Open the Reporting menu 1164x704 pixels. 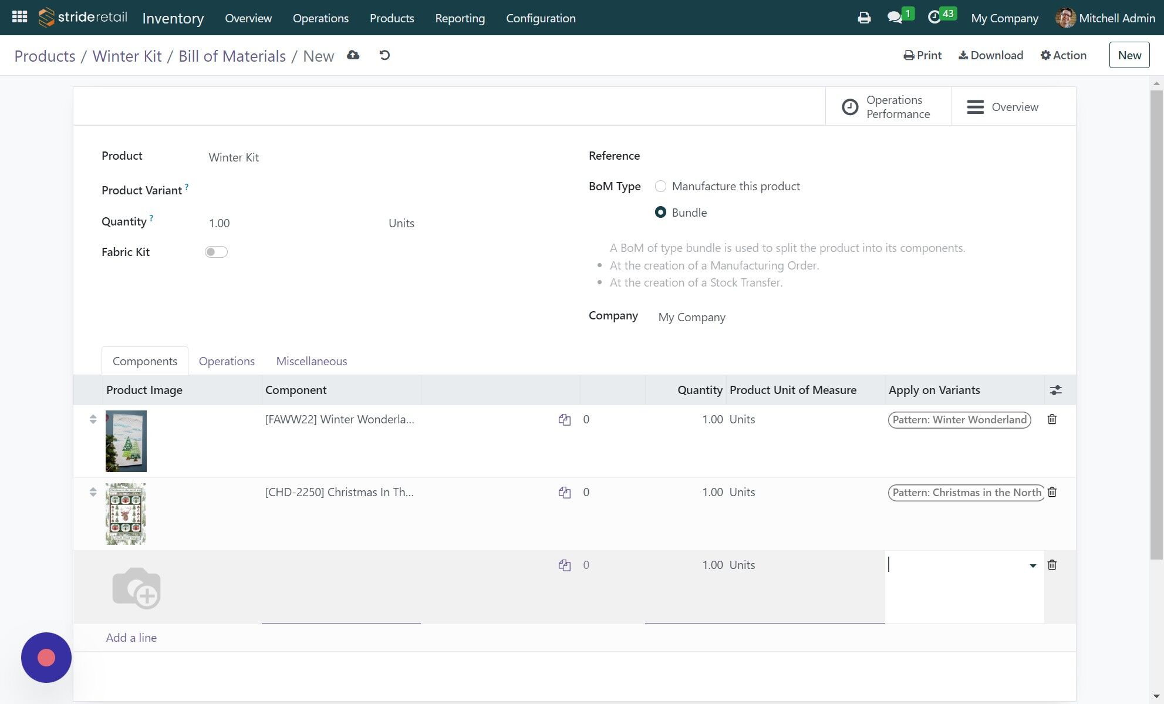[460, 18]
